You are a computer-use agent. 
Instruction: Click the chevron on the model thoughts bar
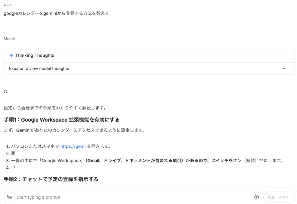[x=284, y=68]
